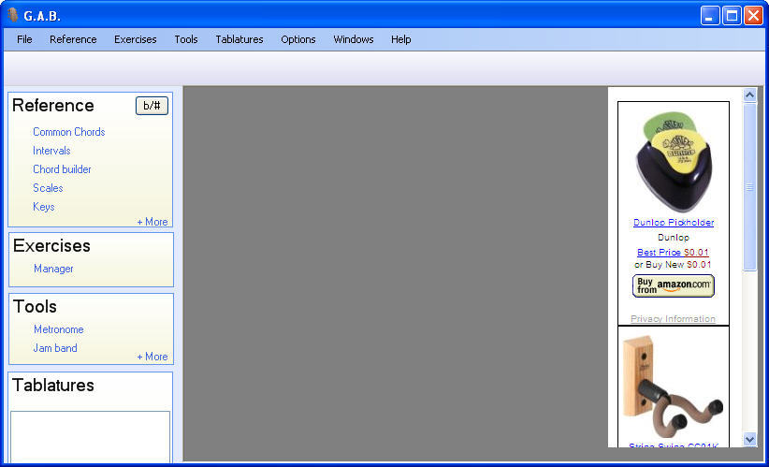Viewport: 769px width, 467px height.
Task: Open the Exercises Manager link
Action: pos(53,269)
